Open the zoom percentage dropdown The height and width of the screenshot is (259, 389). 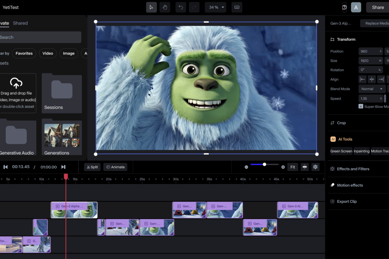point(215,7)
